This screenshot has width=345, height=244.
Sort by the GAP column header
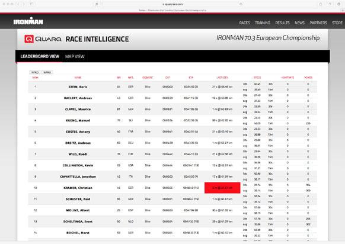[x=167, y=78]
